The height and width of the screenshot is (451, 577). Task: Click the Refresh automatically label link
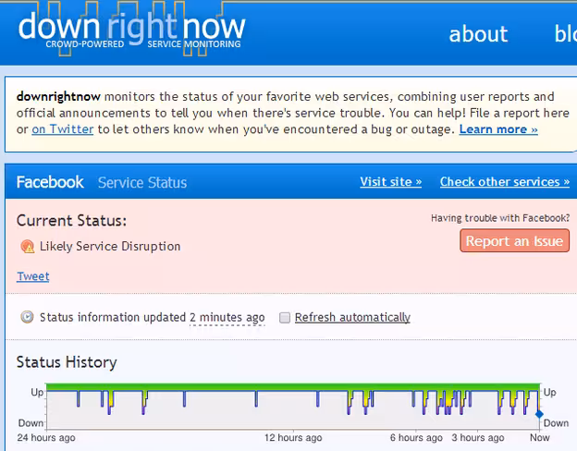click(352, 317)
